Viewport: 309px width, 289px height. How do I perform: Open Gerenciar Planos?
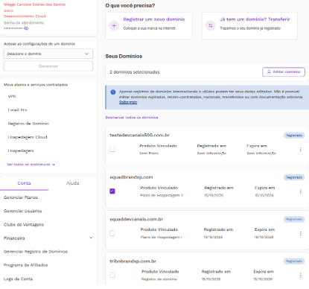coord(21,197)
